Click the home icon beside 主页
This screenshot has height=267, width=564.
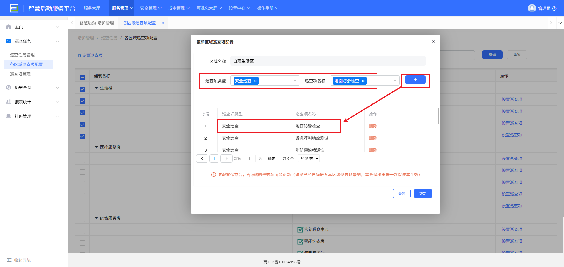(9, 27)
